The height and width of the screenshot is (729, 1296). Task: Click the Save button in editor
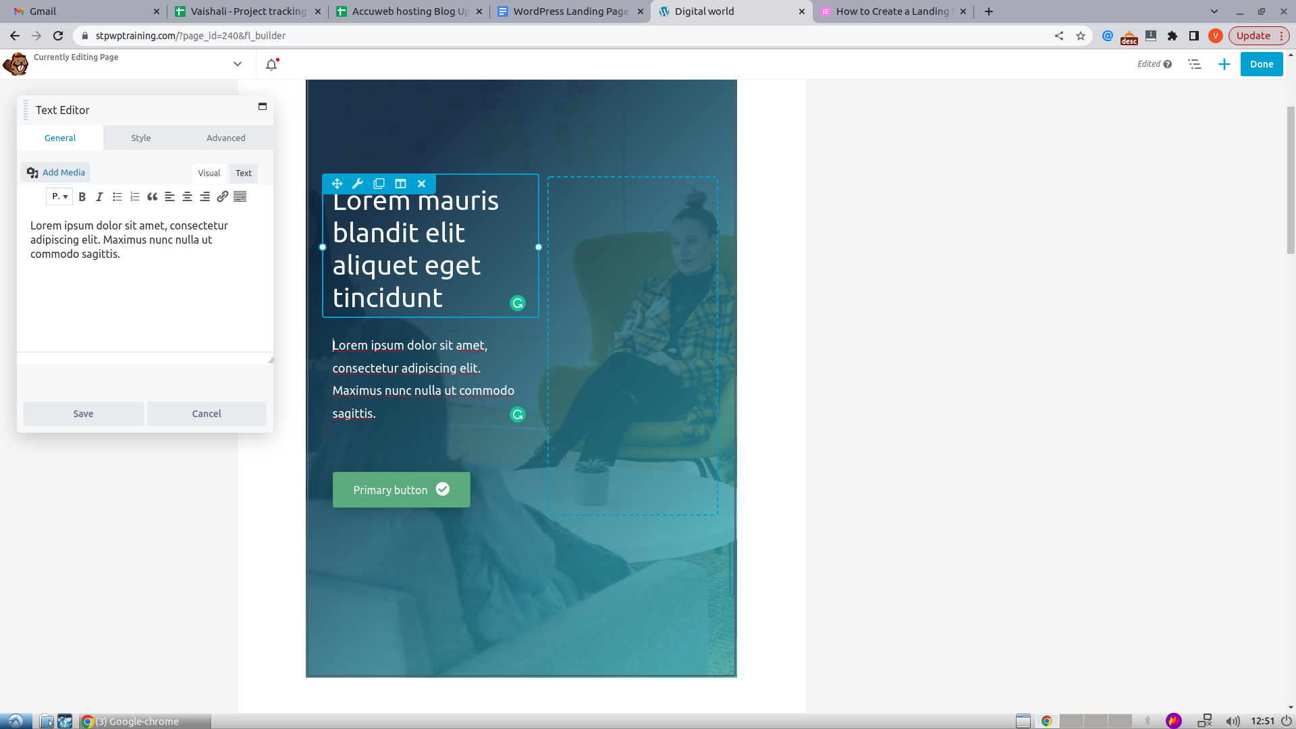point(84,412)
